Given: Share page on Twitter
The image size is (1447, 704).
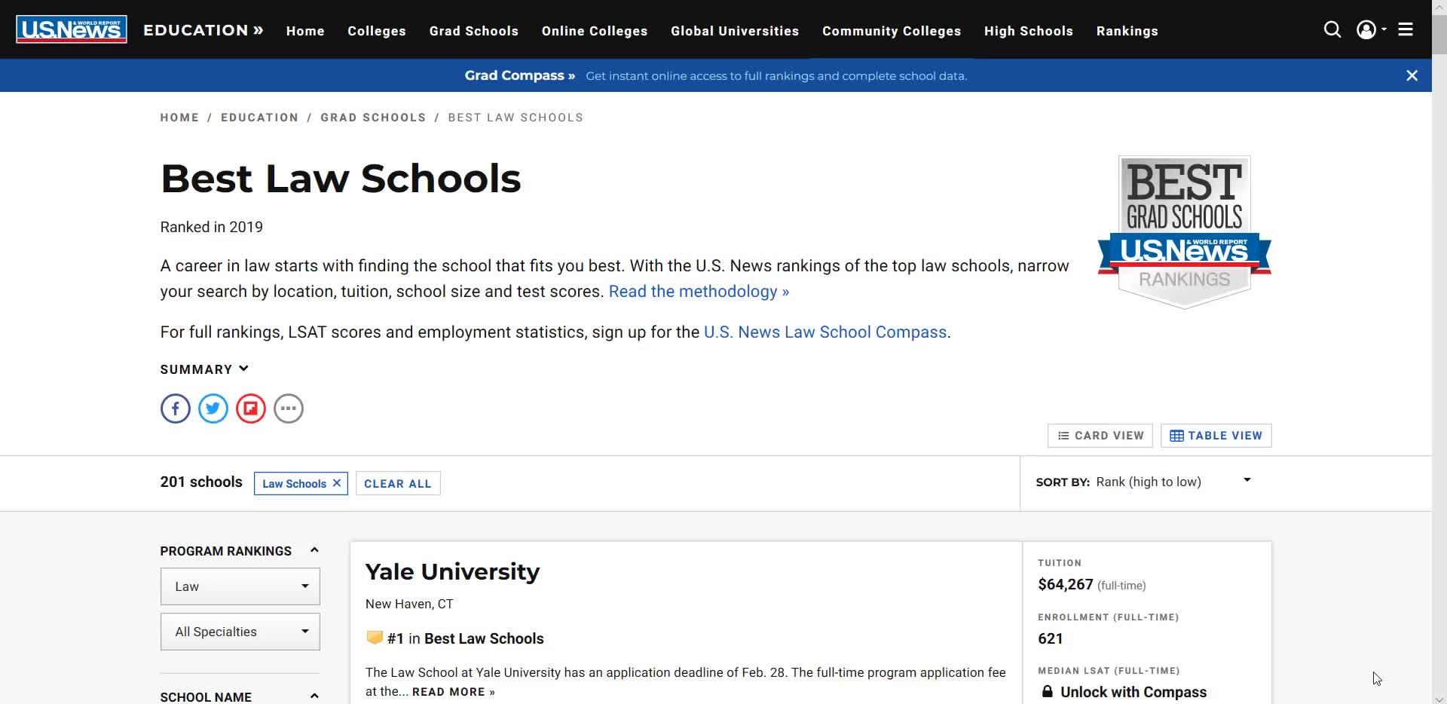Looking at the screenshot, I should [x=213, y=409].
